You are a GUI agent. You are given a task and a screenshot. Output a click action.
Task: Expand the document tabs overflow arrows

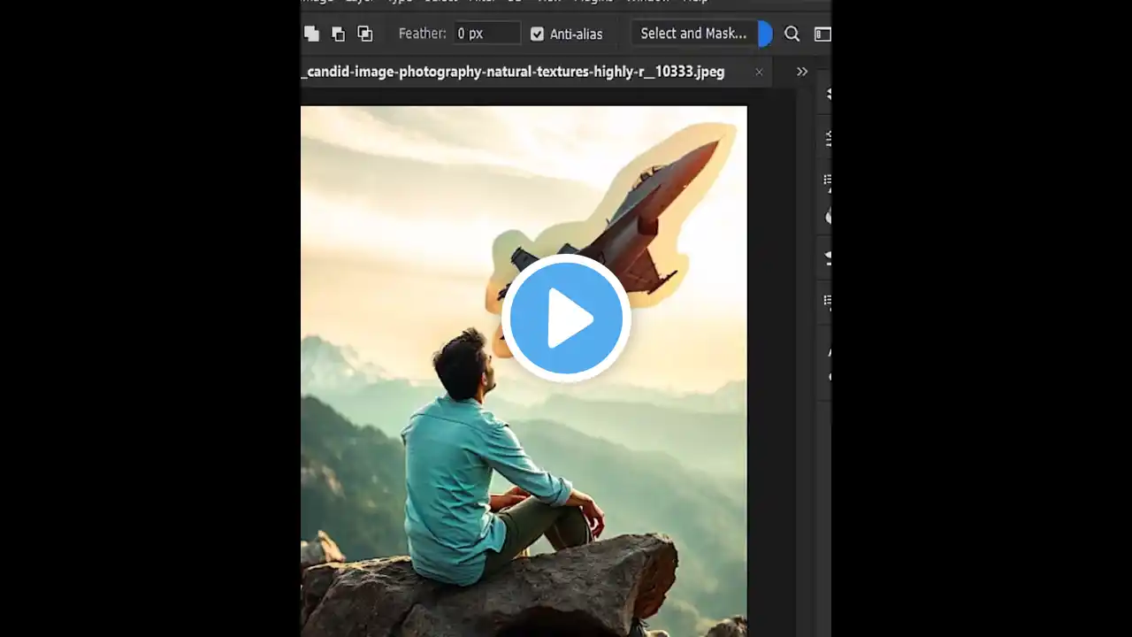click(x=802, y=72)
